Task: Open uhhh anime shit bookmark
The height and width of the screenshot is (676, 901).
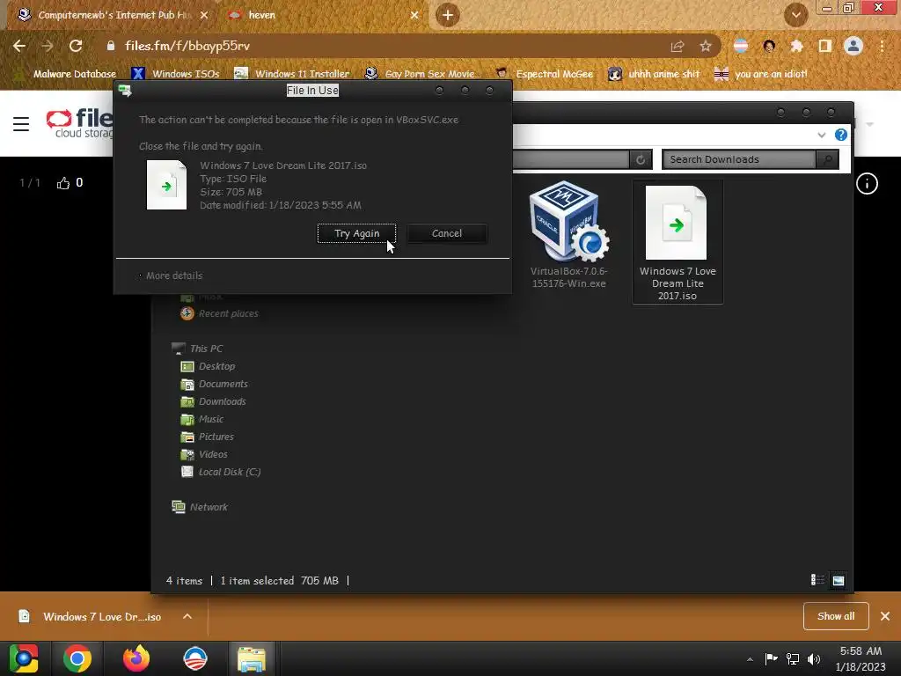Action: pos(655,74)
